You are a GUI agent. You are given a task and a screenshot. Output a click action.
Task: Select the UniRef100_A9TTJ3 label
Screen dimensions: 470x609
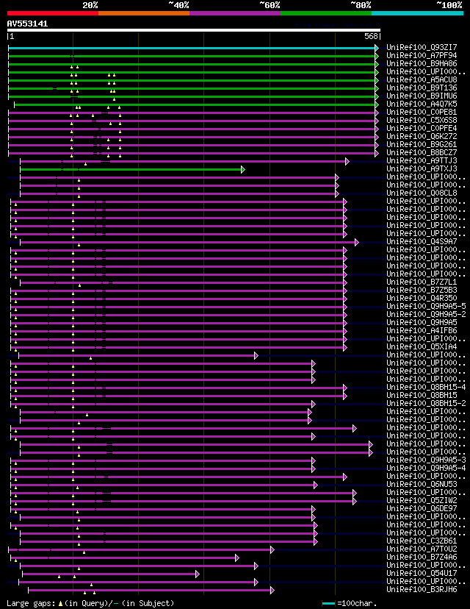coord(422,160)
